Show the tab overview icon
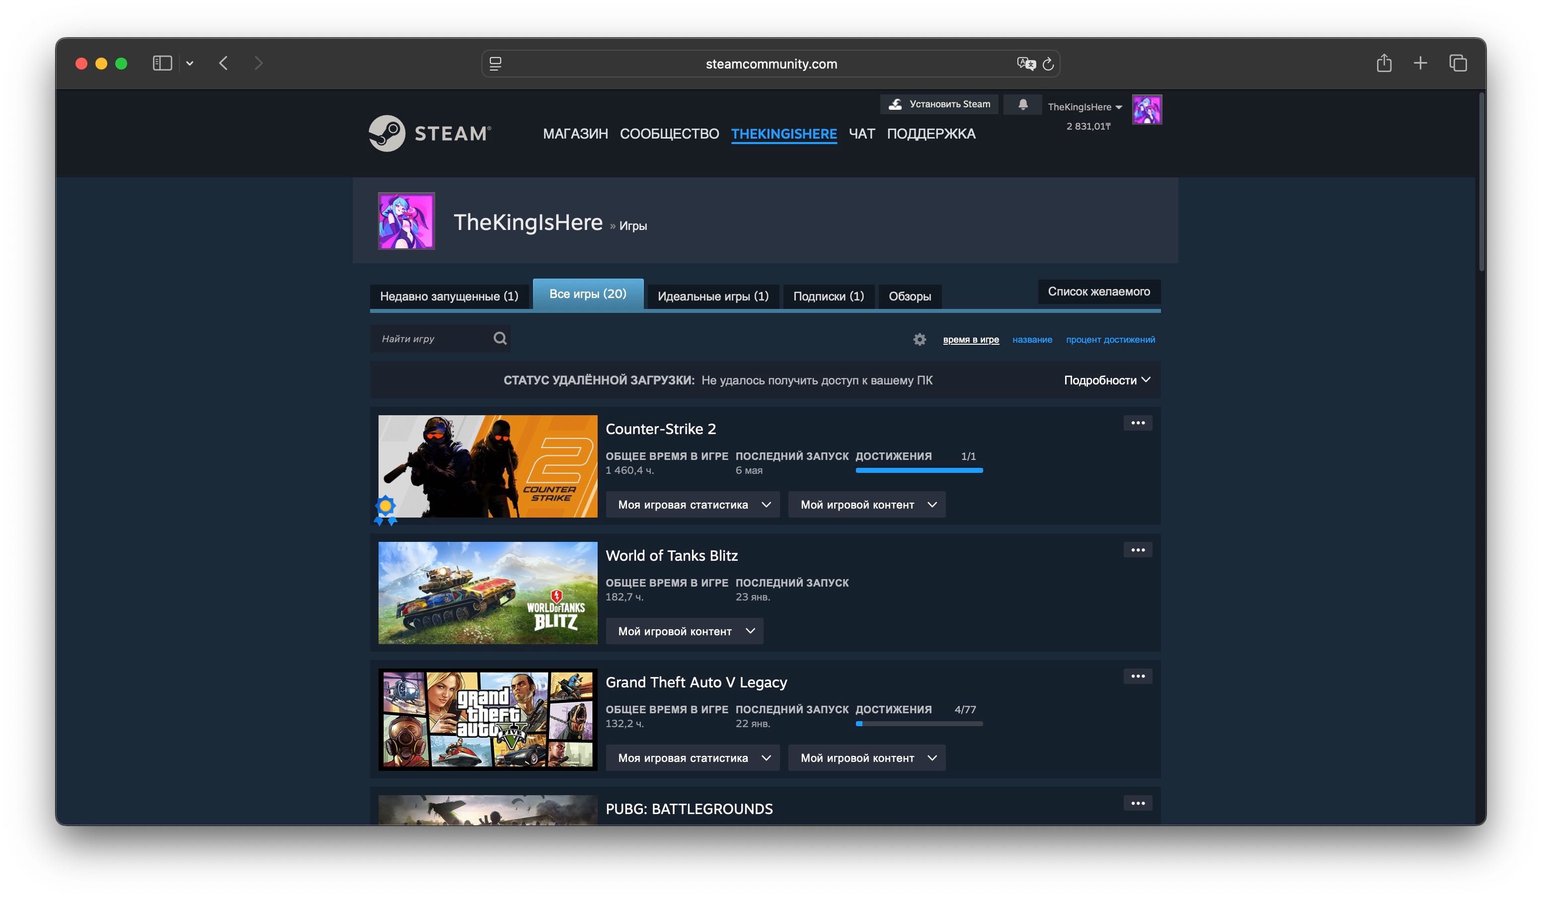1542x899 pixels. [x=1458, y=63]
